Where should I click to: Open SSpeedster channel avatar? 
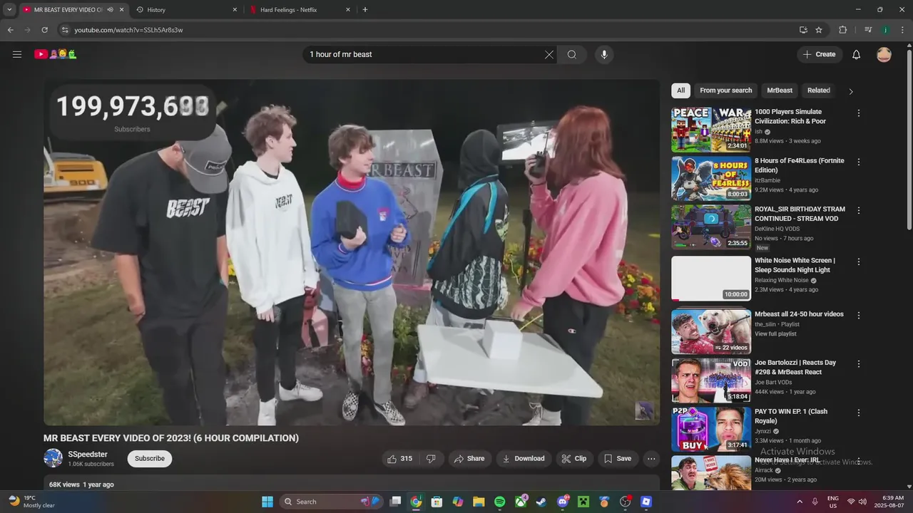coord(53,458)
